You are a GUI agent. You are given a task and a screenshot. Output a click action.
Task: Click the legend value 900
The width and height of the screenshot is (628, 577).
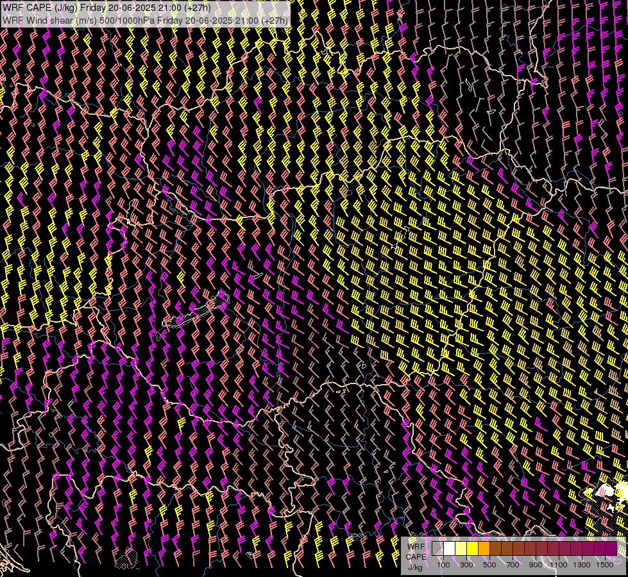coord(536,565)
